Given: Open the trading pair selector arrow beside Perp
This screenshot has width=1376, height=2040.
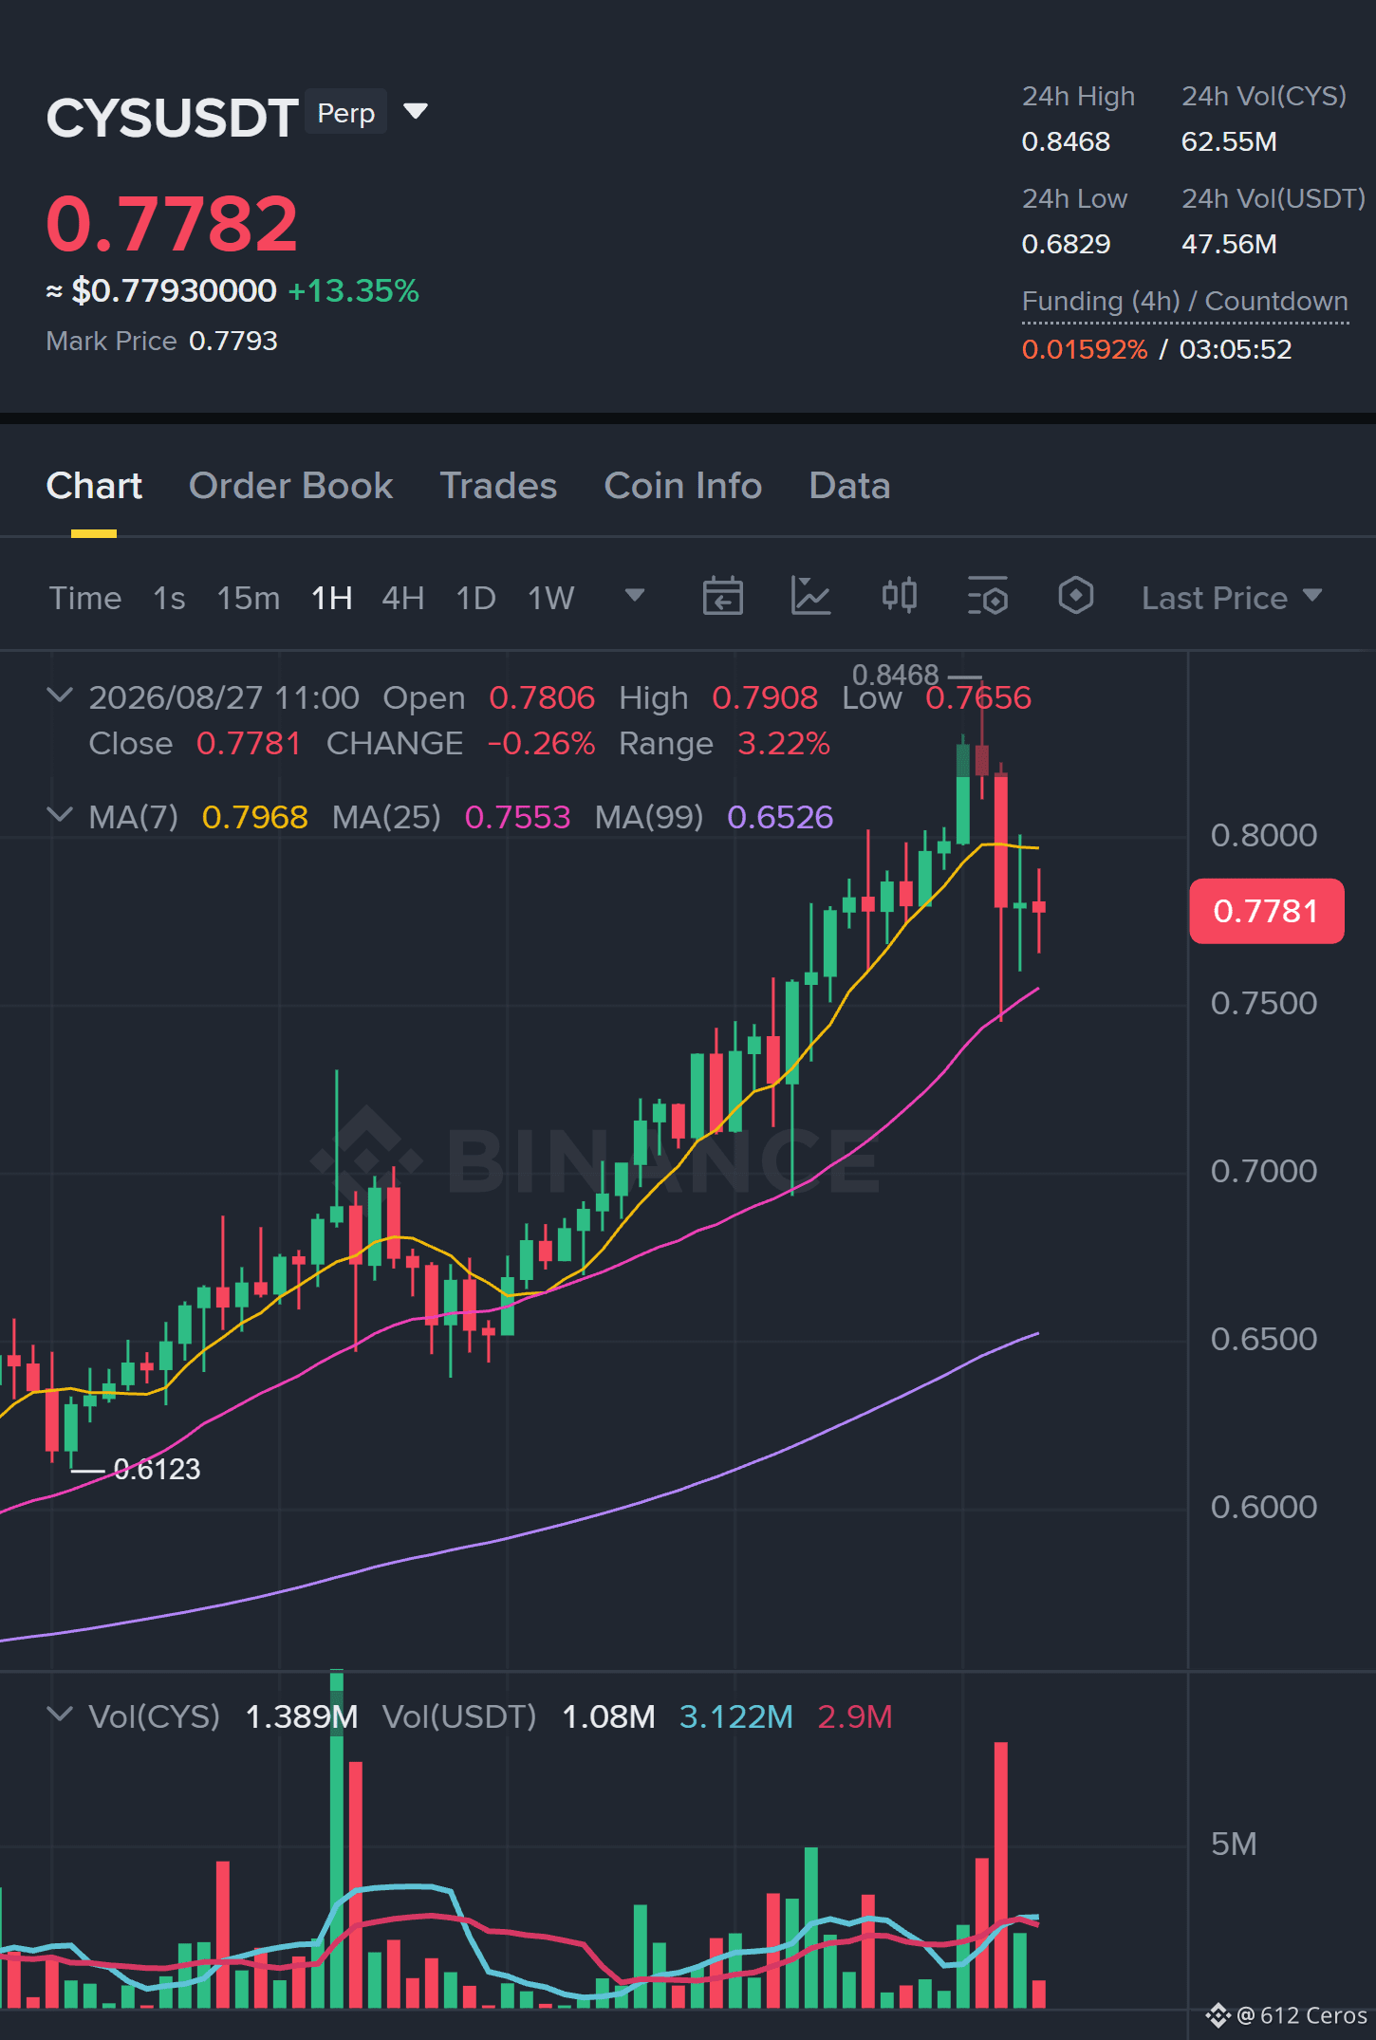Looking at the screenshot, I should [x=416, y=112].
